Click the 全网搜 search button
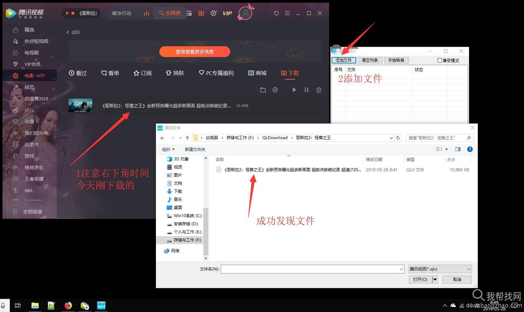This screenshot has height=312, width=524. coord(170,13)
